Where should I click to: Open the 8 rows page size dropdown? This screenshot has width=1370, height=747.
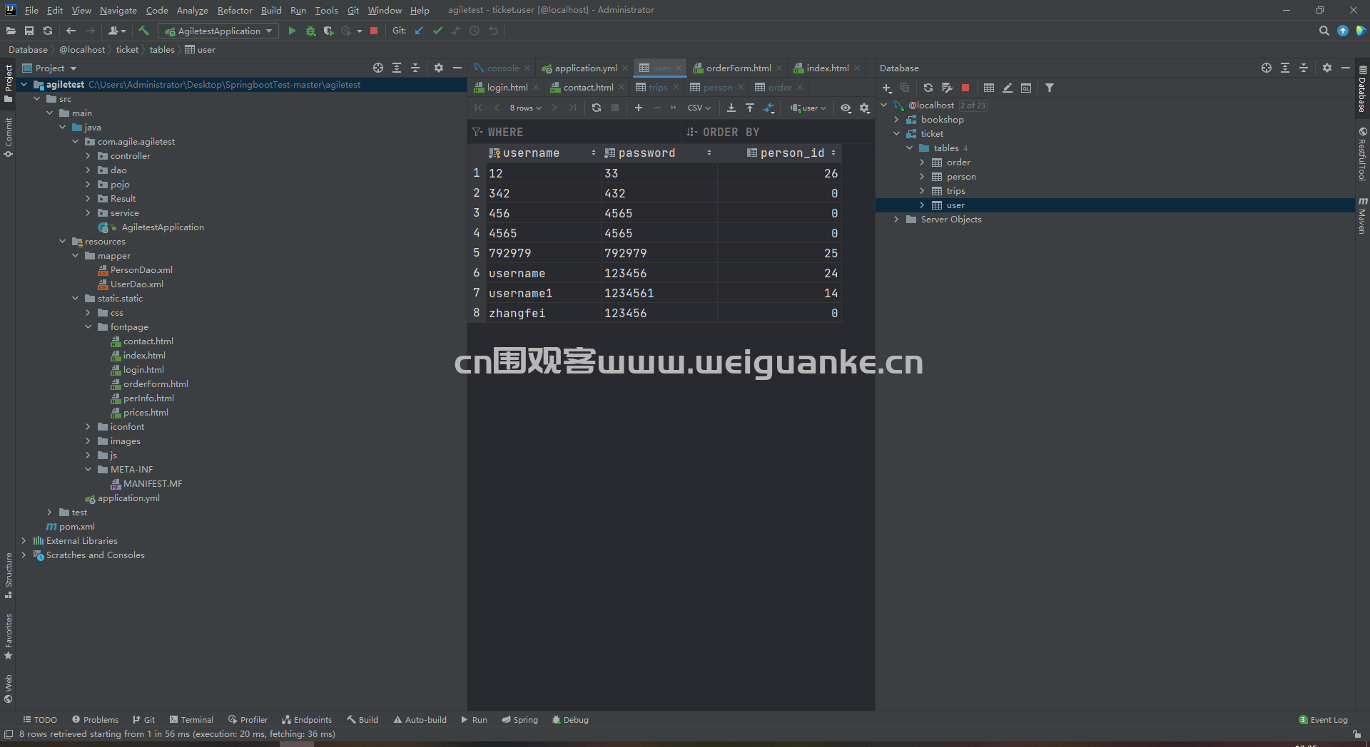[525, 108]
